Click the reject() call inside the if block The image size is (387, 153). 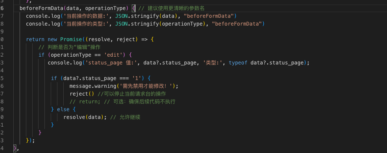pyautogui.click(x=79, y=94)
